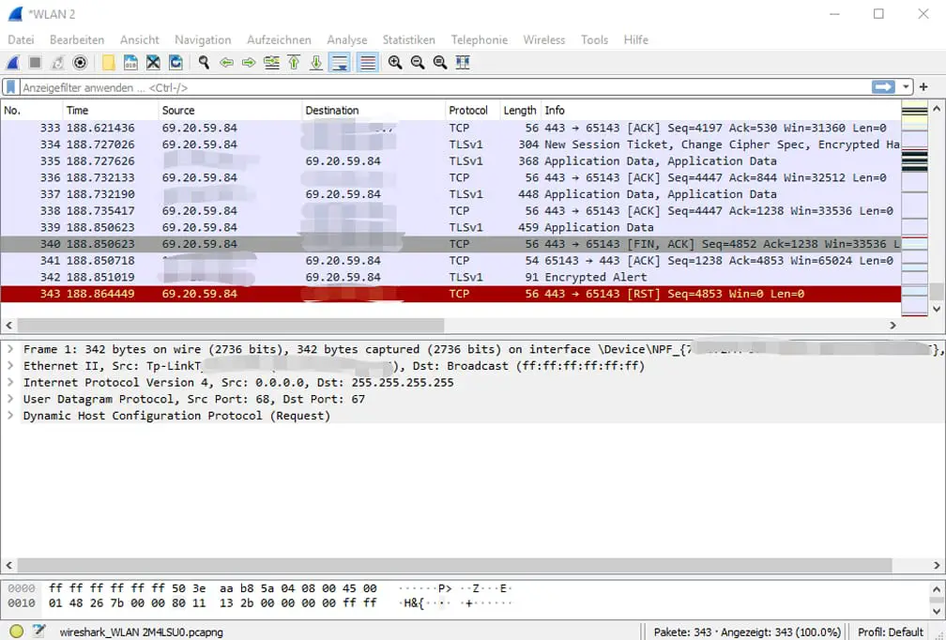Open the Statistiken menu
The width and height of the screenshot is (946, 640).
tap(408, 39)
